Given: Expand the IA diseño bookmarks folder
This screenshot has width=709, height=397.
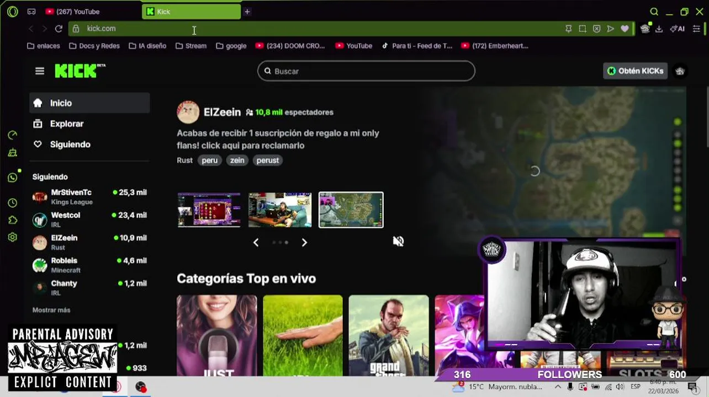Looking at the screenshot, I should coord(147,46).
